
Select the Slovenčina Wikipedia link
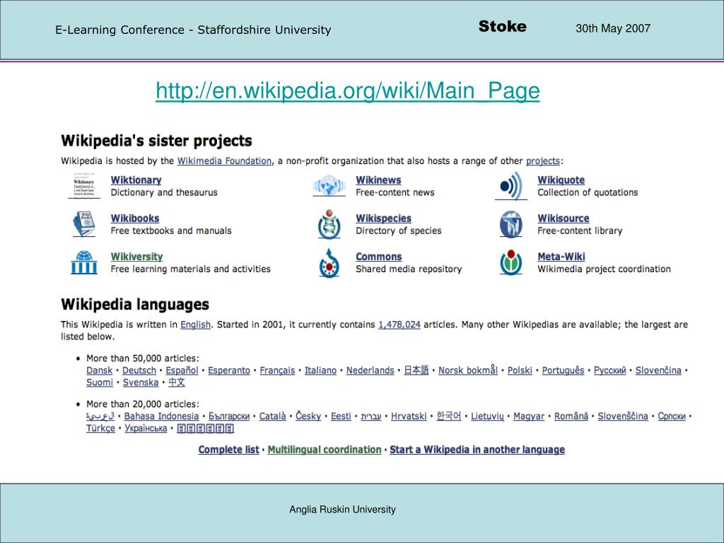658,370
